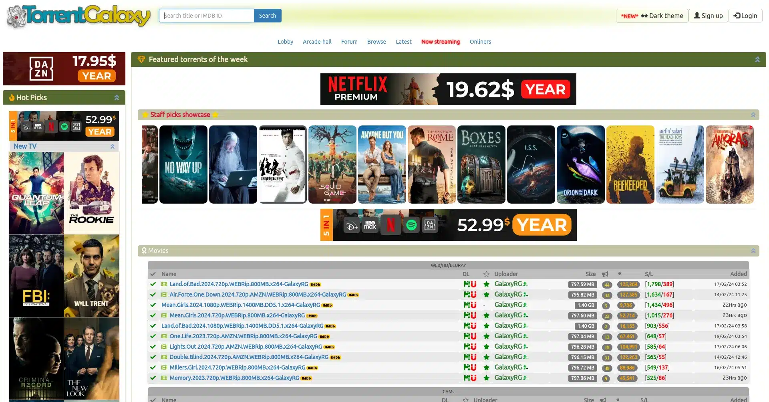Click the bookmark star in Movies table header

tap(486, 274)
